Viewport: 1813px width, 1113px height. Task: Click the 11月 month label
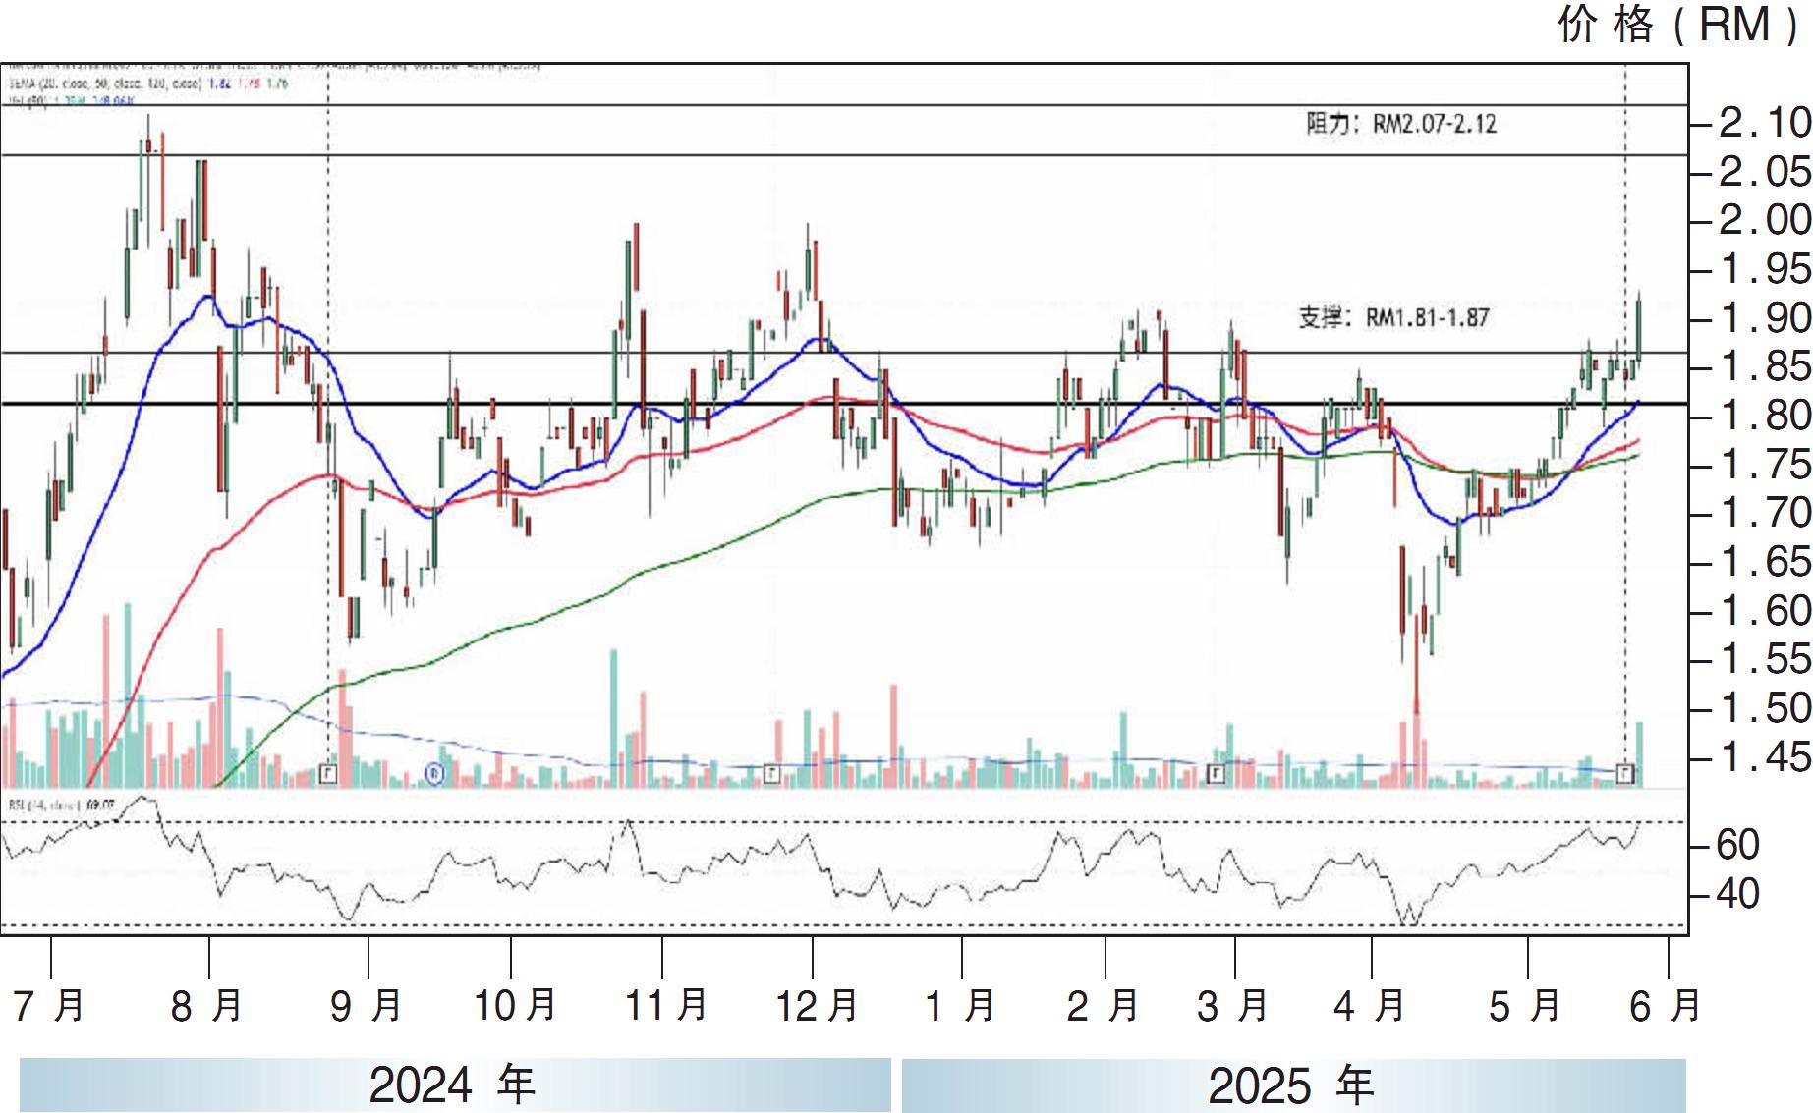point(666,1006)
